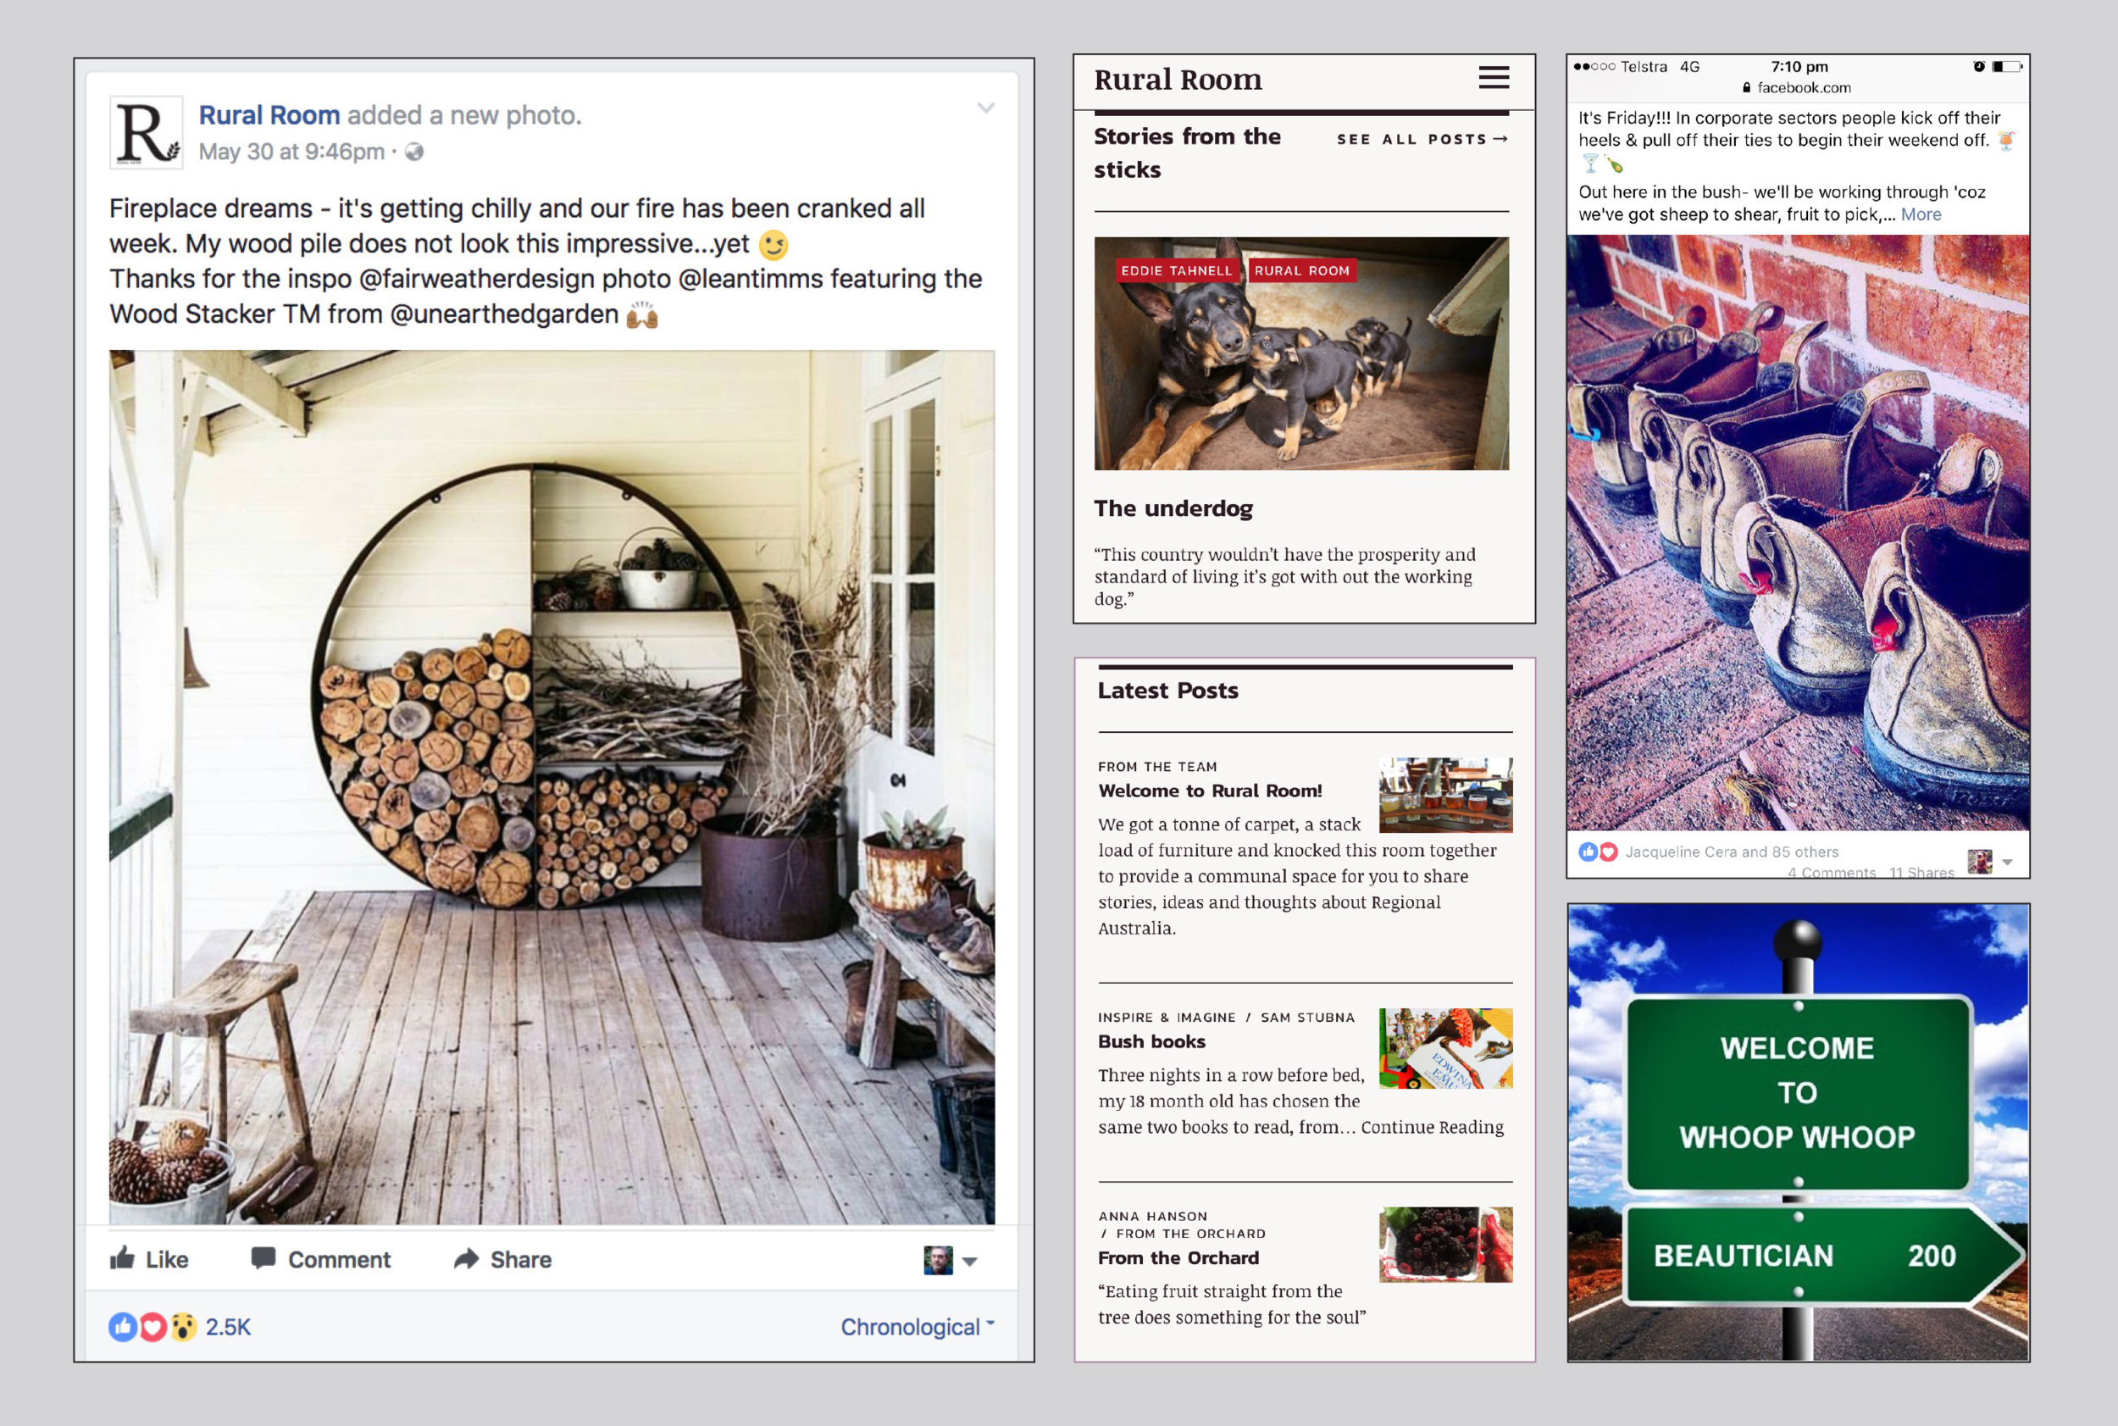Click the Stories from the sticks heading

click(1187, 153)
